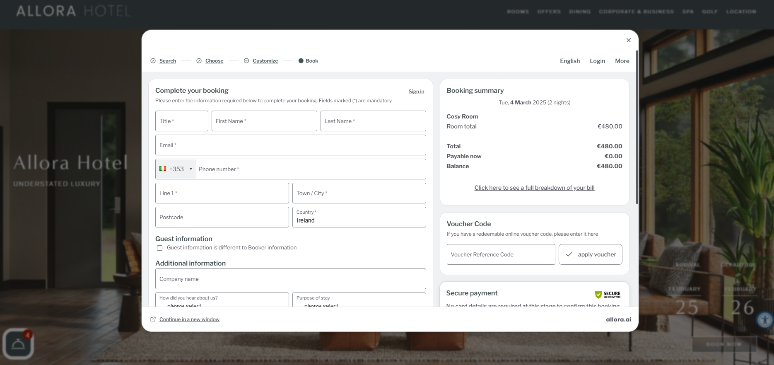Click the dialog's vertical scrollbar
This screenshot has width=774, height=365.
(637, 128)
